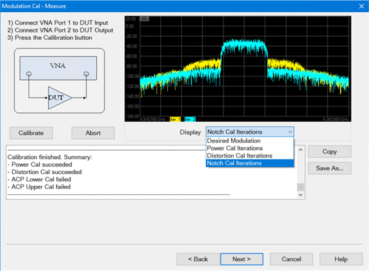Click the log scrollbar up arrow
Viewport: 369px width, 271px height.
click(300, 150)
